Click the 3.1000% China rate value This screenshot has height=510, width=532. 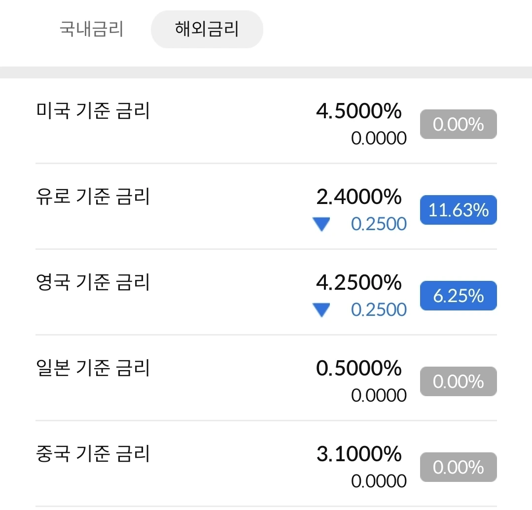(x=358, y=454)
